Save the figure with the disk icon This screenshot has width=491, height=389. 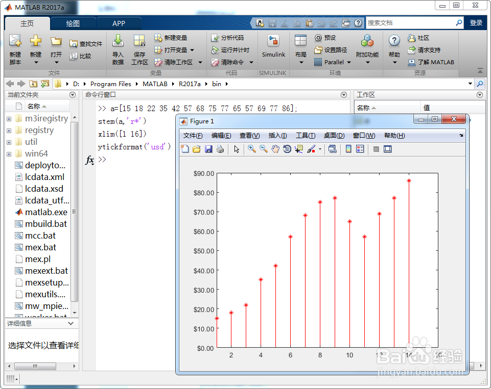(x=208, y=149)
